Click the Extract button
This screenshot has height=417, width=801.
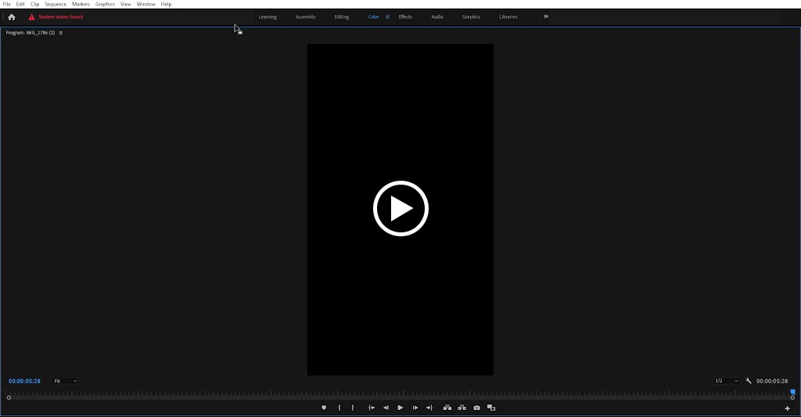462,408
